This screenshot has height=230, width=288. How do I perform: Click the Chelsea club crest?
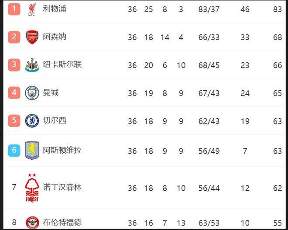[32, 121]
